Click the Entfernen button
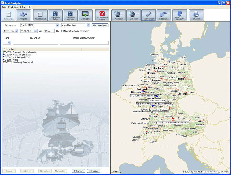Screen dimensions: 231x175 pos(27,171)
